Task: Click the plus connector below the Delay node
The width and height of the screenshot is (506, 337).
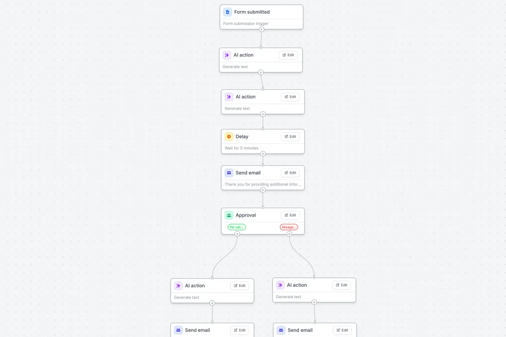Action: 263,154
